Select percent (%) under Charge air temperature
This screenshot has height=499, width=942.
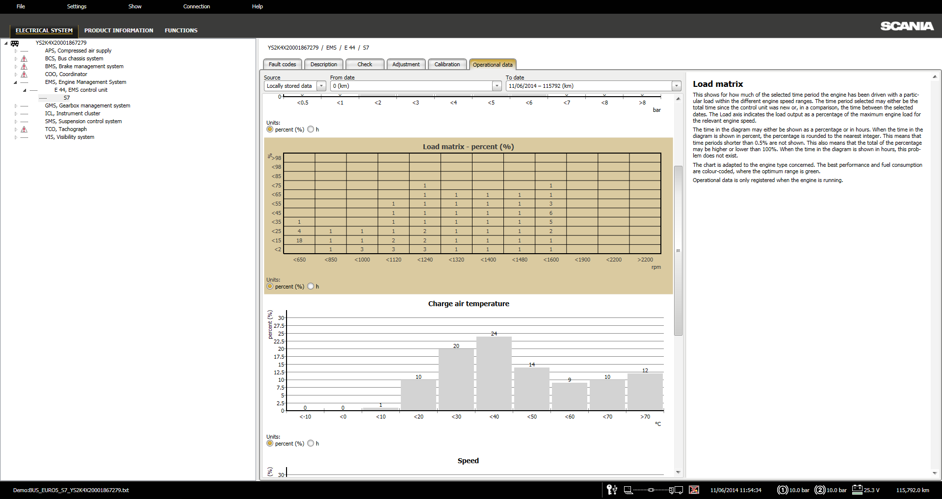click(x=270, y=444)
